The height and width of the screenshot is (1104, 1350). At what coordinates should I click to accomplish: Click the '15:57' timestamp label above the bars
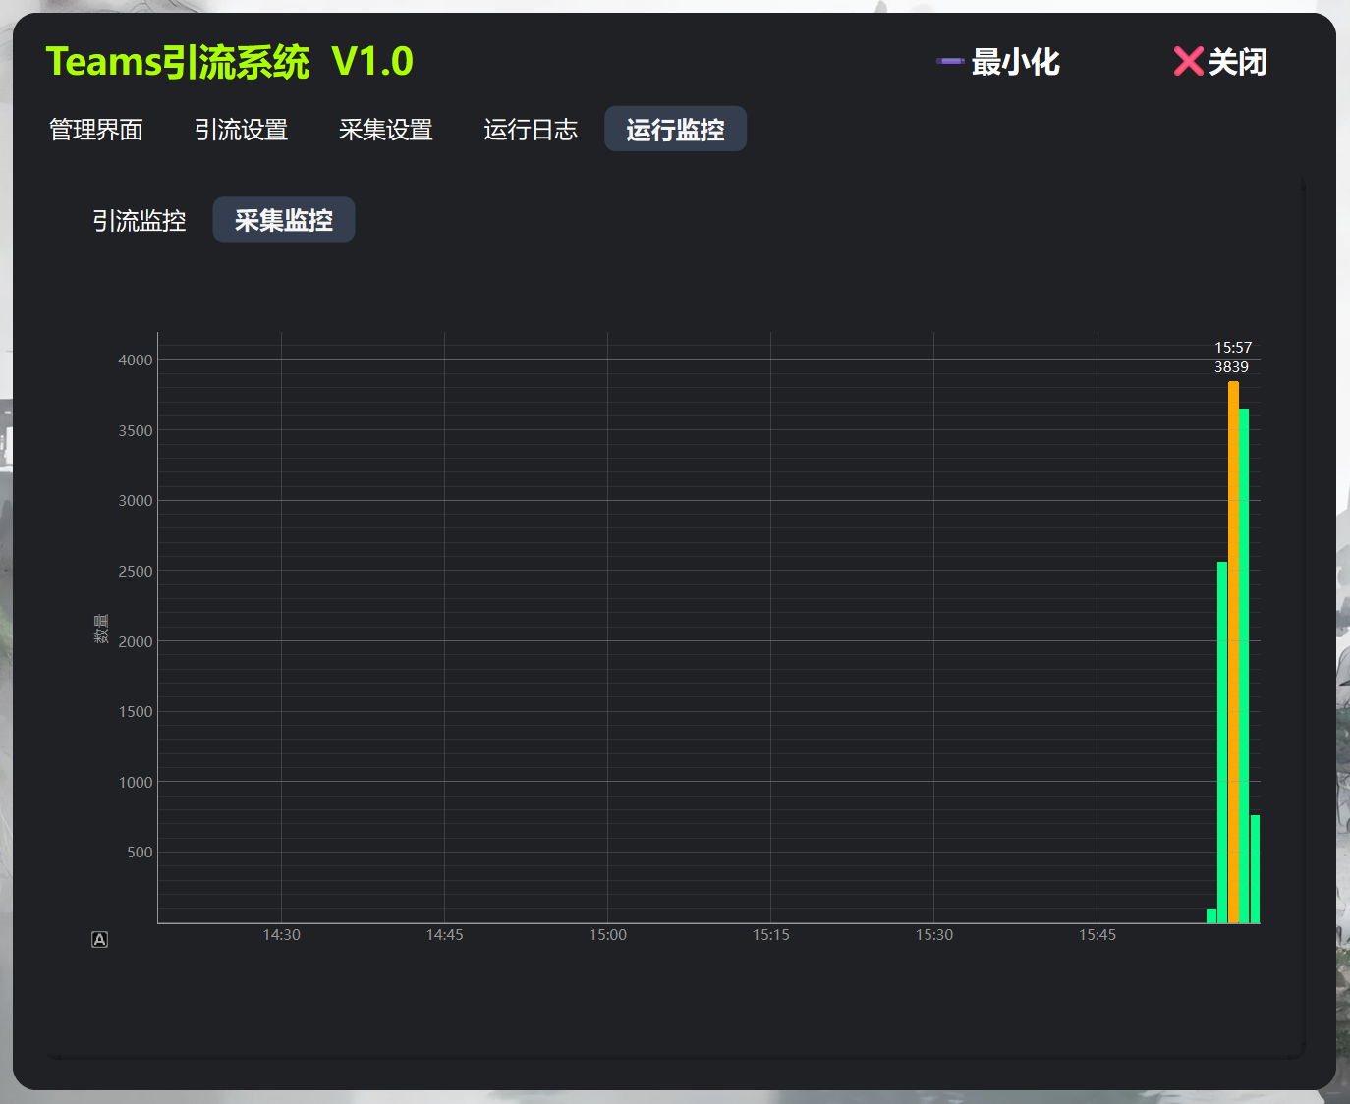click(1233, 346)
